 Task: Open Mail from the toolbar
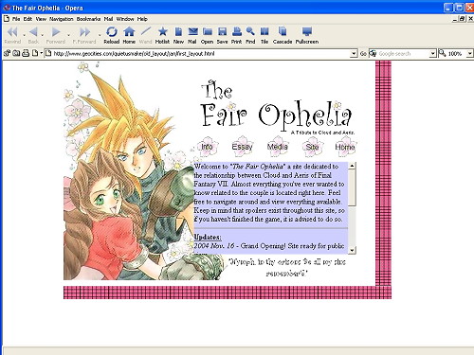tap(192, 35)
